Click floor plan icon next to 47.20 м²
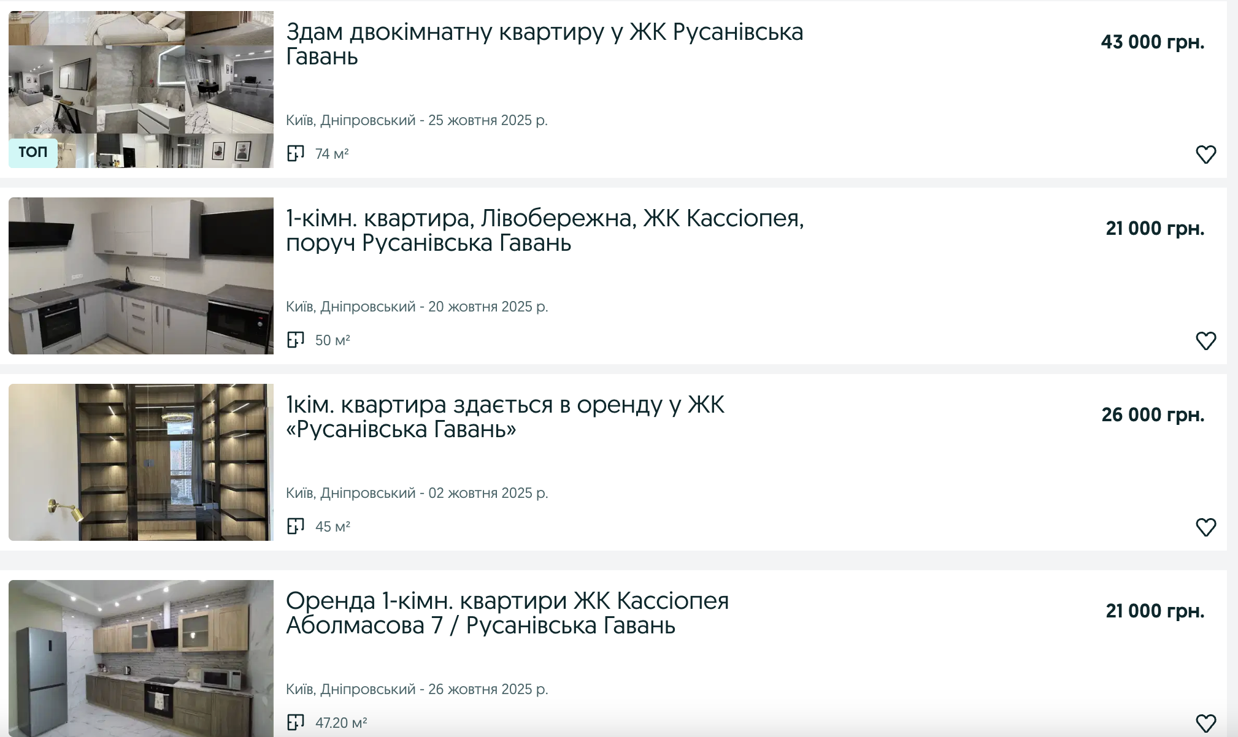Viewport: 1238px width, 737px height. tap(296, 722)
